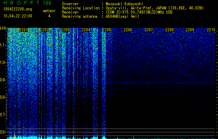Click the Ogata-vill. Akita-Pref. JAPAN location text
Screen dimensions: 218x139
tap(155, 8)
